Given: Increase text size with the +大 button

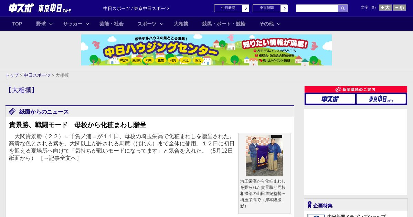Looking at the screenshot, I should coord(385,8).
